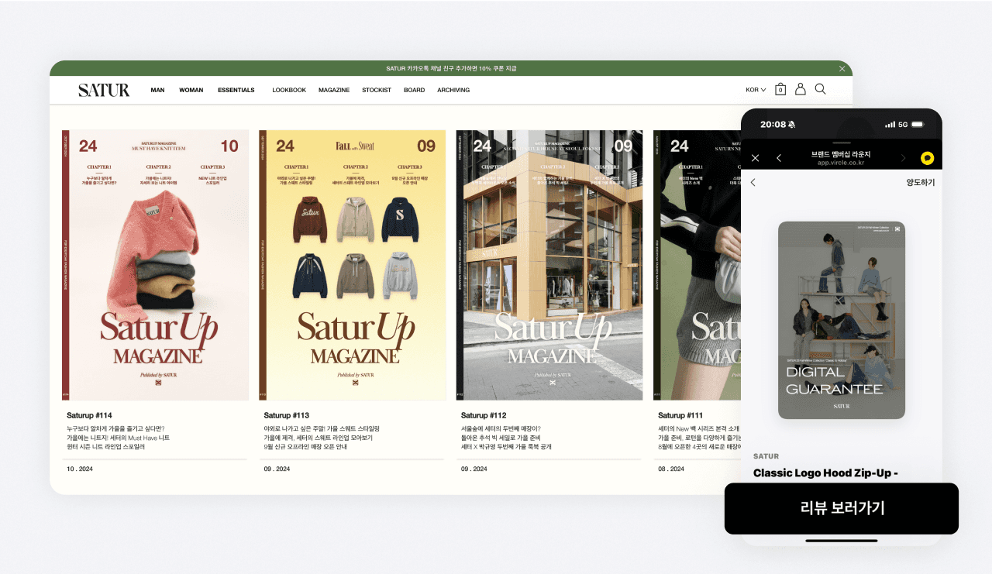Tap the 리뷰 보러가기 button
This screenshot has width=992, height=574.
842,509
